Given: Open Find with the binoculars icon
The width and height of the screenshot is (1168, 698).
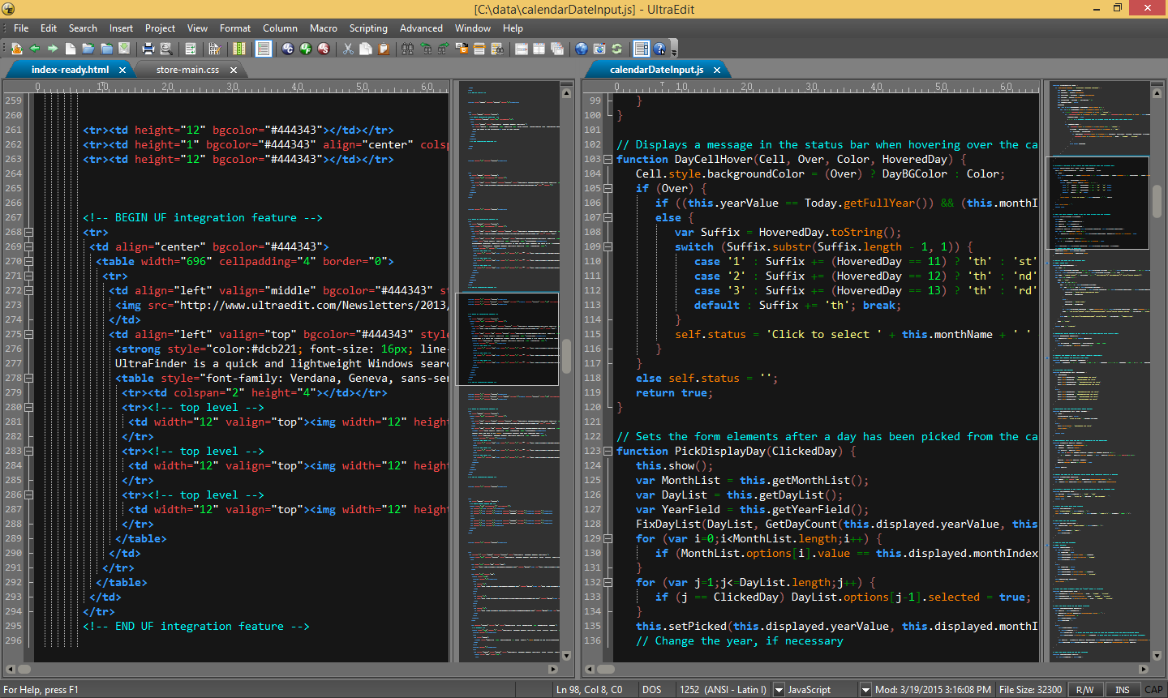Looking at the screenshot, I should click(407, 49).
